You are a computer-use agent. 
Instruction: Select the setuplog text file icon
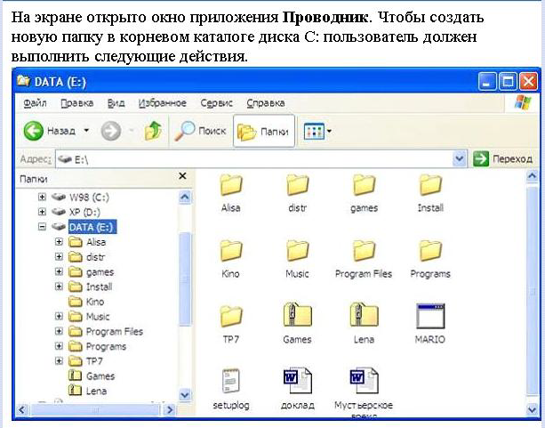coord(231,381)
